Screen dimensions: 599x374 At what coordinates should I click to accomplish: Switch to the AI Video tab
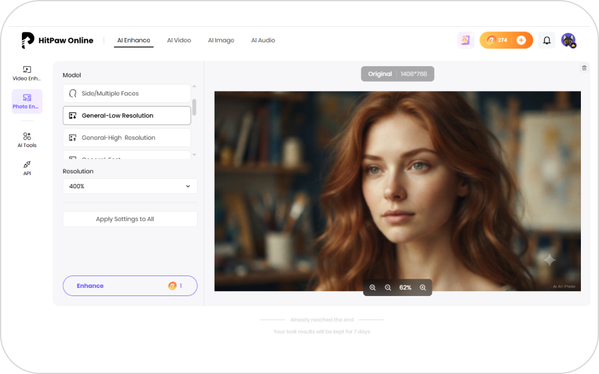pos(179,40)
